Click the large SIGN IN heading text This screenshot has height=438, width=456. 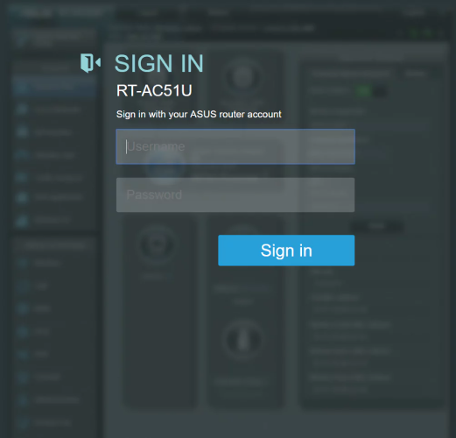tap(159, 63)
